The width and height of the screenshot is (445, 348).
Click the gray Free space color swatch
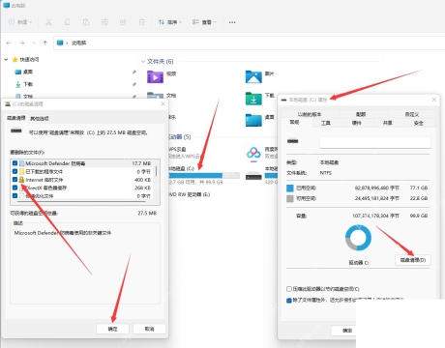coord(290,198)
